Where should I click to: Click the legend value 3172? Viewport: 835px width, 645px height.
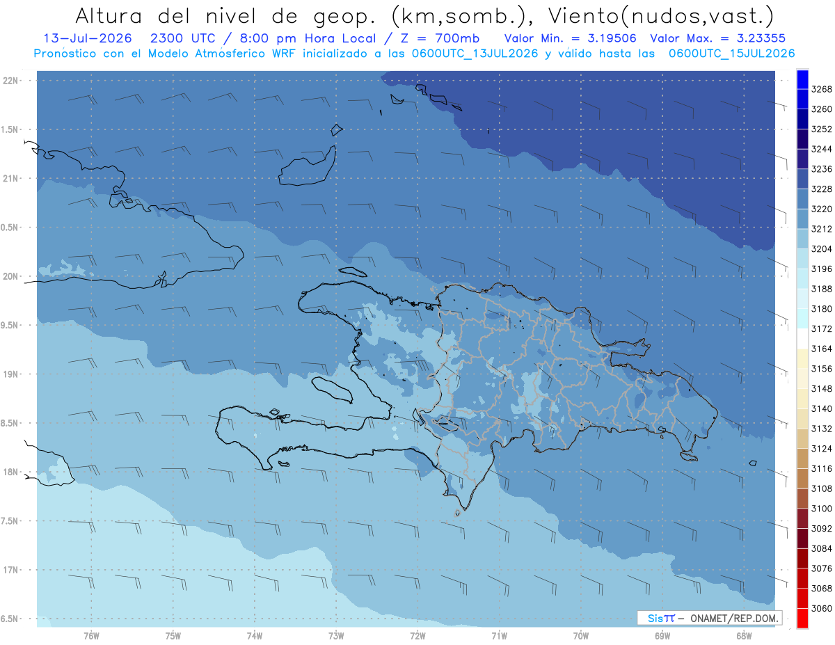[822, 328]
